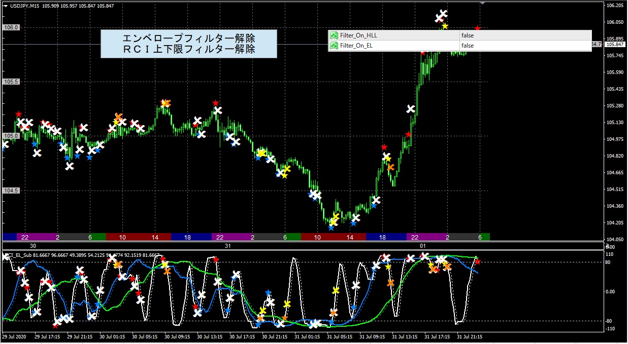Image resolution: width=628 pixels, height=344 pixels.
Task: Click the red star at the far-right chart edge
Action: click(x=477, y=28)
